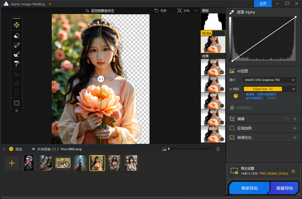
Task: Select the marquee selection tool
Action: tap(17, 103)
